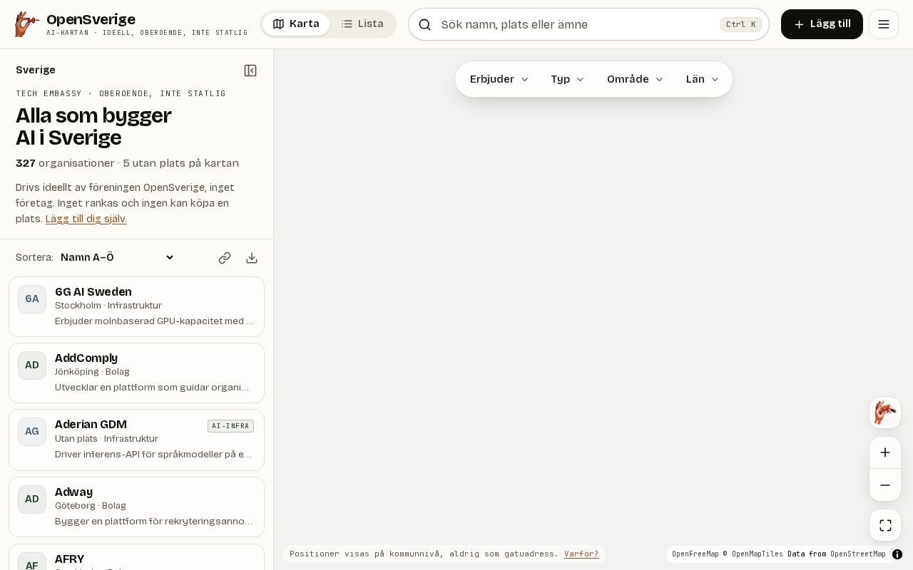913x570 pixels.
Task: Click the OpenSverige site title
Action: click(x=91, y=19)
